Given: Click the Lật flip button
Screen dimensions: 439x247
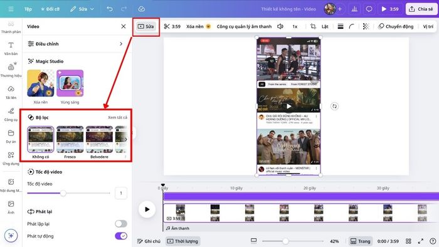Looking at the screenshot, I should tap(325, 26).
